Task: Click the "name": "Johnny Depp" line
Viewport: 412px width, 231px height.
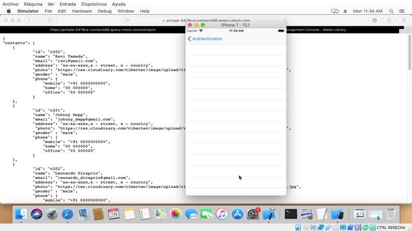Action: pos(60,115)
